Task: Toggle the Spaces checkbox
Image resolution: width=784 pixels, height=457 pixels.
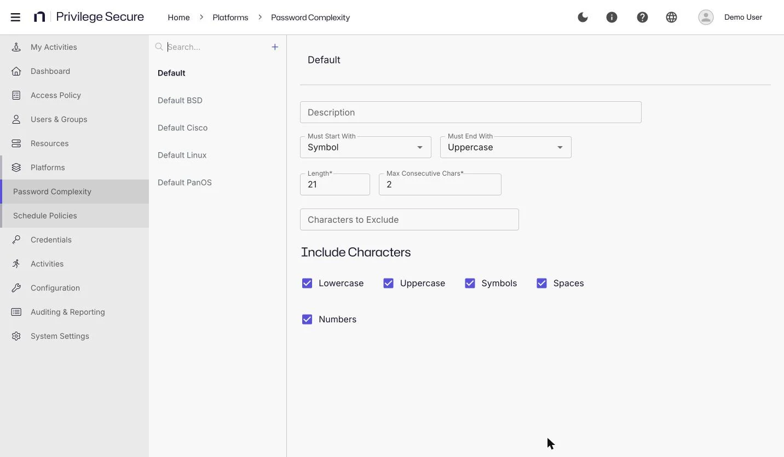Action: [541, 283]
